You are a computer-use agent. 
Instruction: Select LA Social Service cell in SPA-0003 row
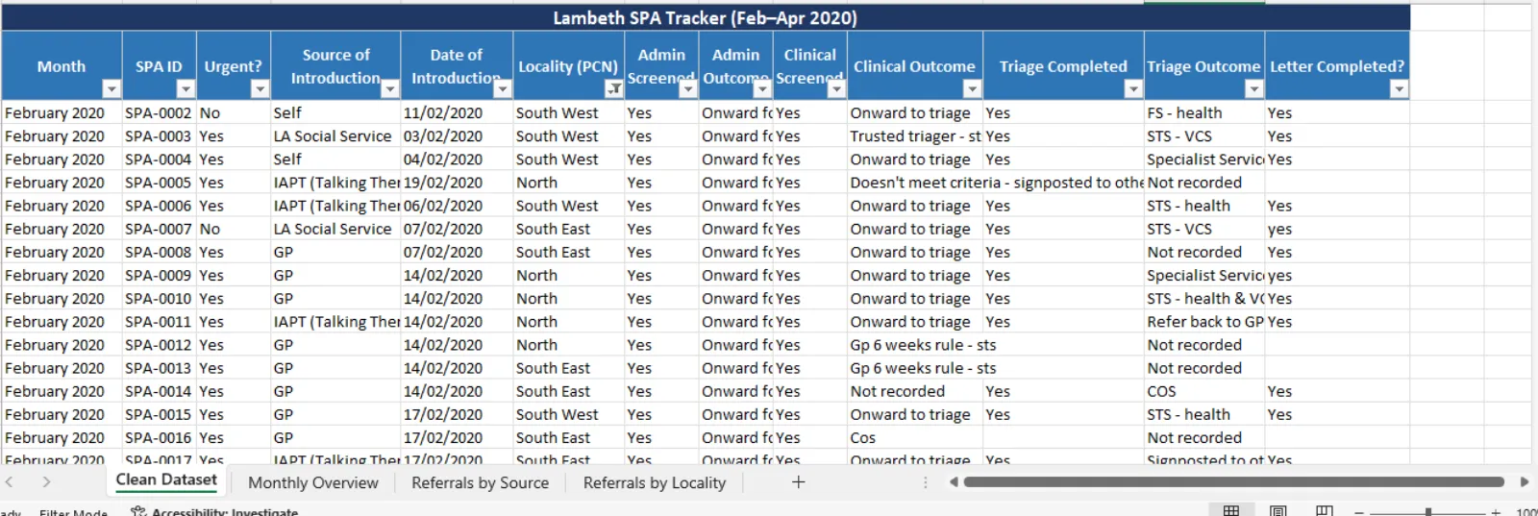335,136
